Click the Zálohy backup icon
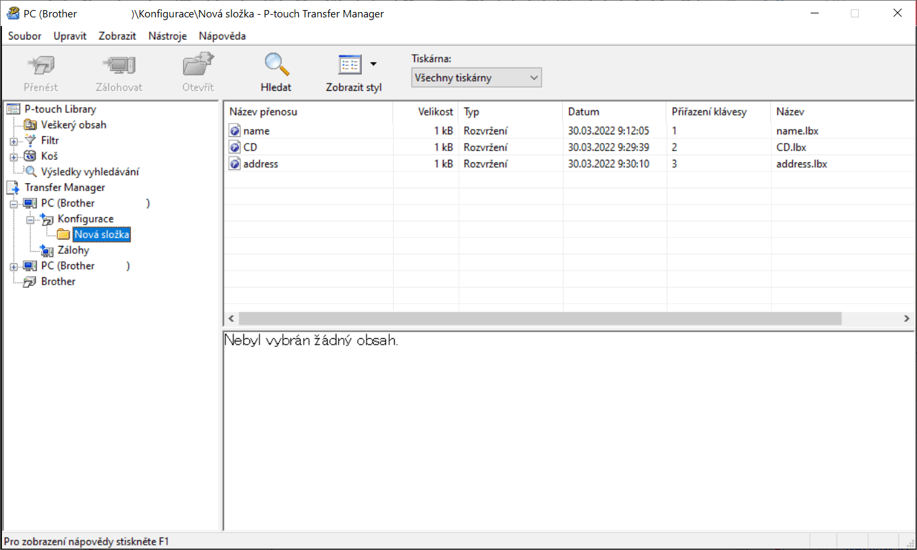 (47, 251)
